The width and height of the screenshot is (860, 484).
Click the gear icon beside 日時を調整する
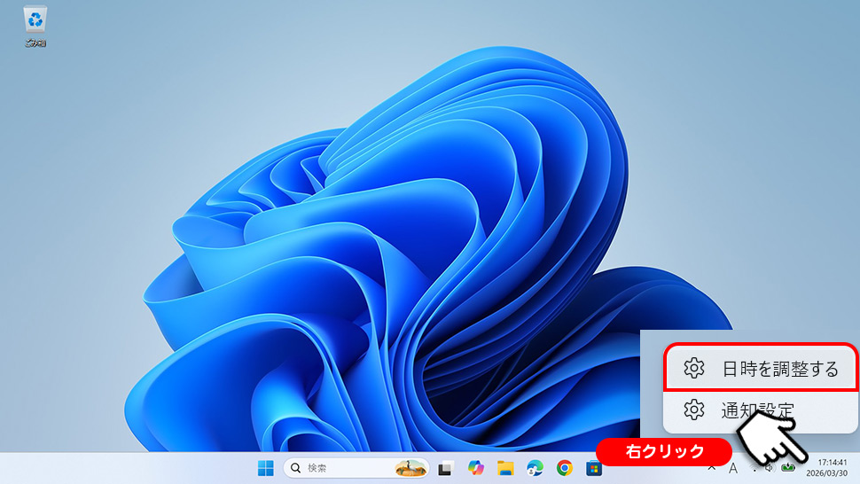pos(694,369)
